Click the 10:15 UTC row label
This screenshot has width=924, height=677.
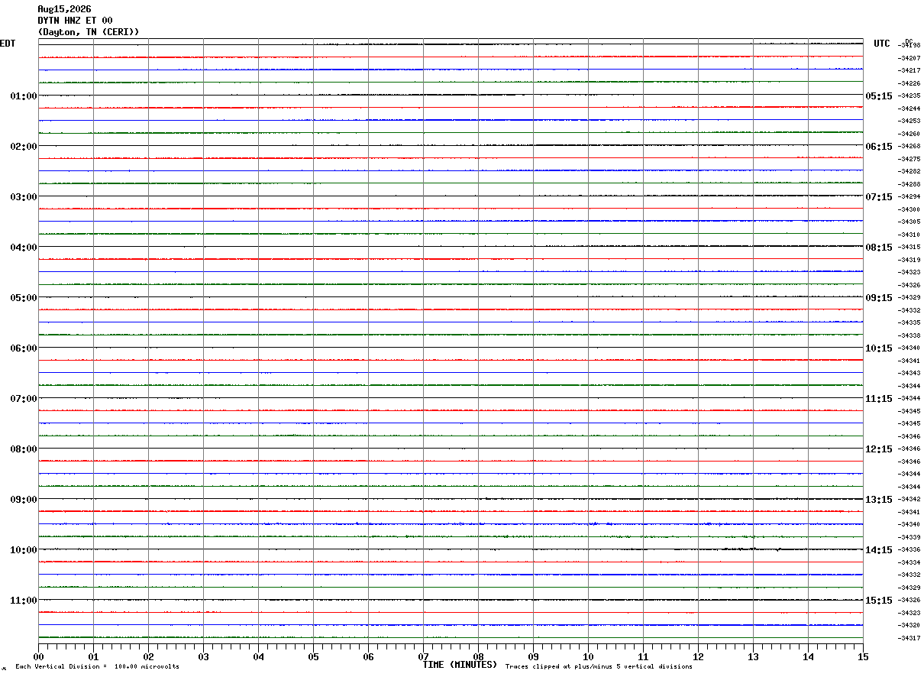pyautogui.click(x=878, y=348)
